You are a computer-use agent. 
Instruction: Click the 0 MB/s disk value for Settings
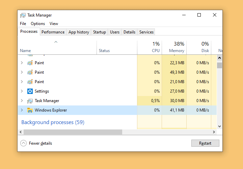click(203, 91)
